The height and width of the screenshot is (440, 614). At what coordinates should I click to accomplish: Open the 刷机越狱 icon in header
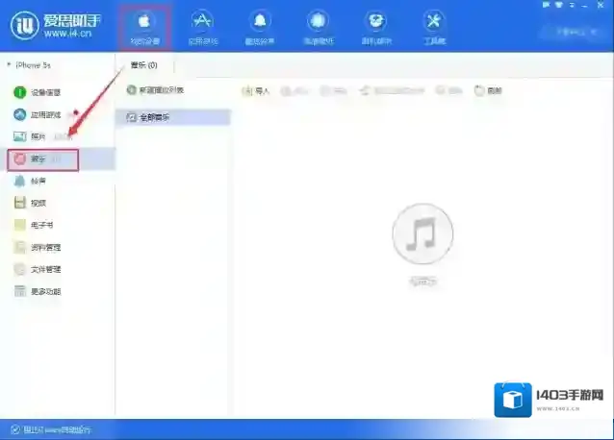tap(376, 27)
